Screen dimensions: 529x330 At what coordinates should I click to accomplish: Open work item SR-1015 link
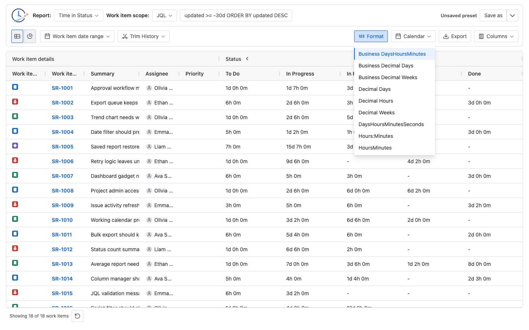(62, 293)
